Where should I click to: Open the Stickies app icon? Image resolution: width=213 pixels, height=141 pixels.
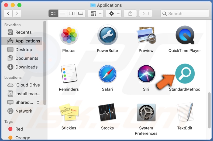69,112
